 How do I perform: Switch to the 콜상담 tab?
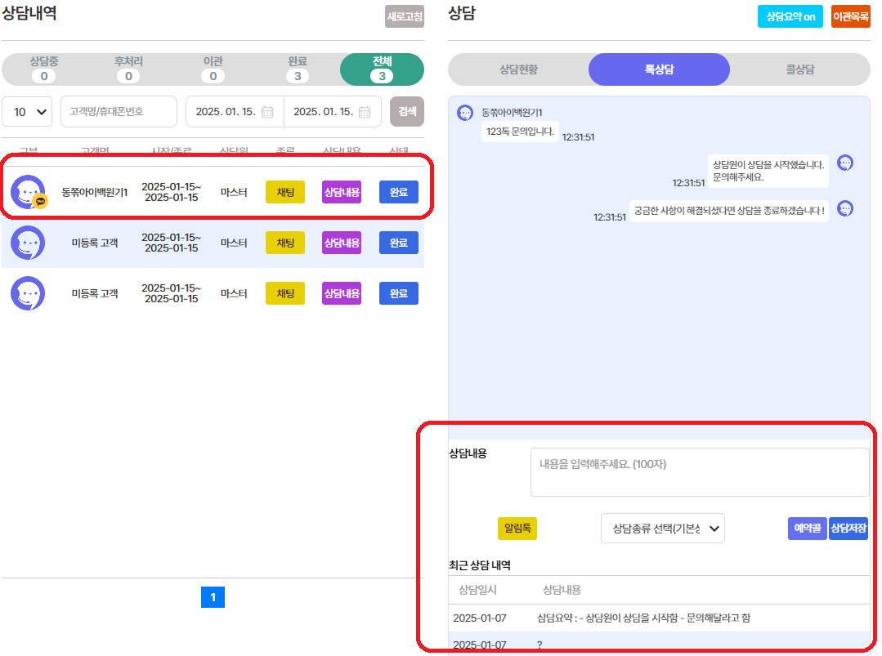[799, 69]
